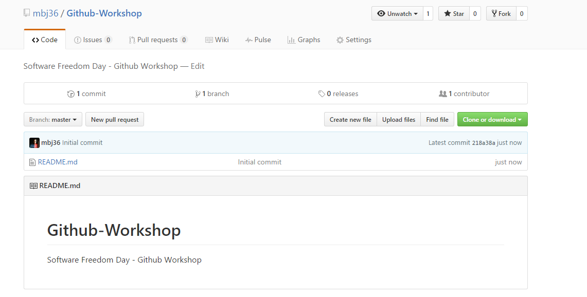The width and height of the screenshot is (587, 297).
Task: Go to the Wiki tab
Action: pyautogui.click(x=217, y=40)
